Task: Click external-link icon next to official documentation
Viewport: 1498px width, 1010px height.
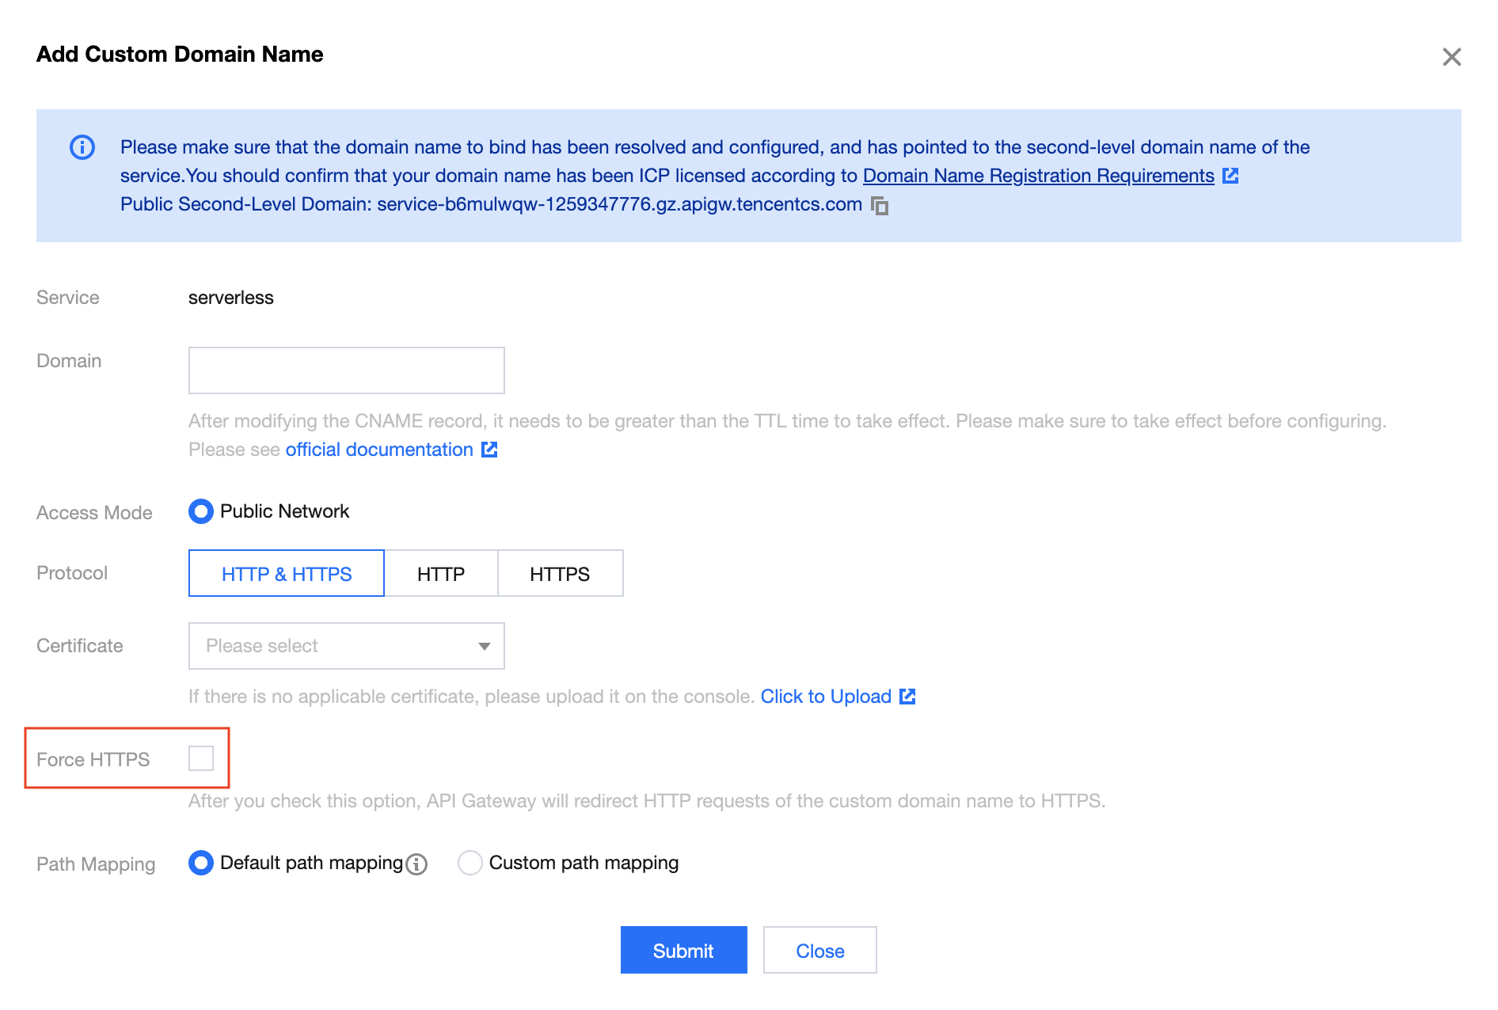Action: click(490, 450)
